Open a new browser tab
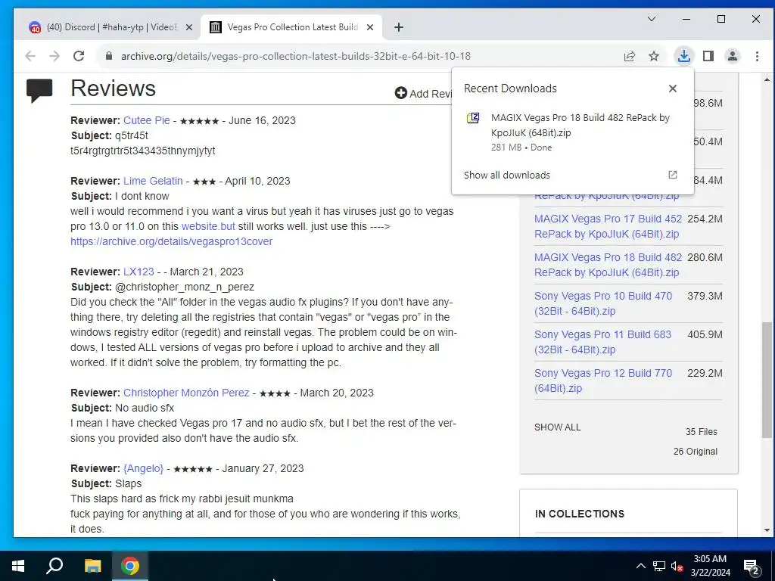The height and width of the screenshot is (581, 775). pos(399,27)
